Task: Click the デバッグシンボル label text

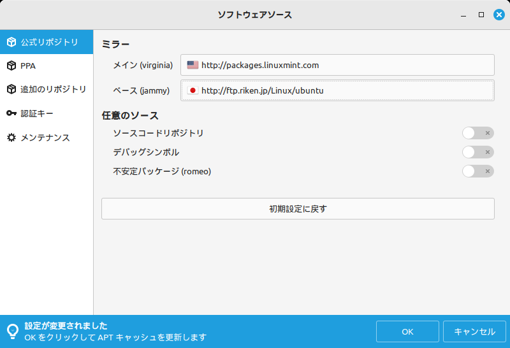Action: click(x=146, y=152)
